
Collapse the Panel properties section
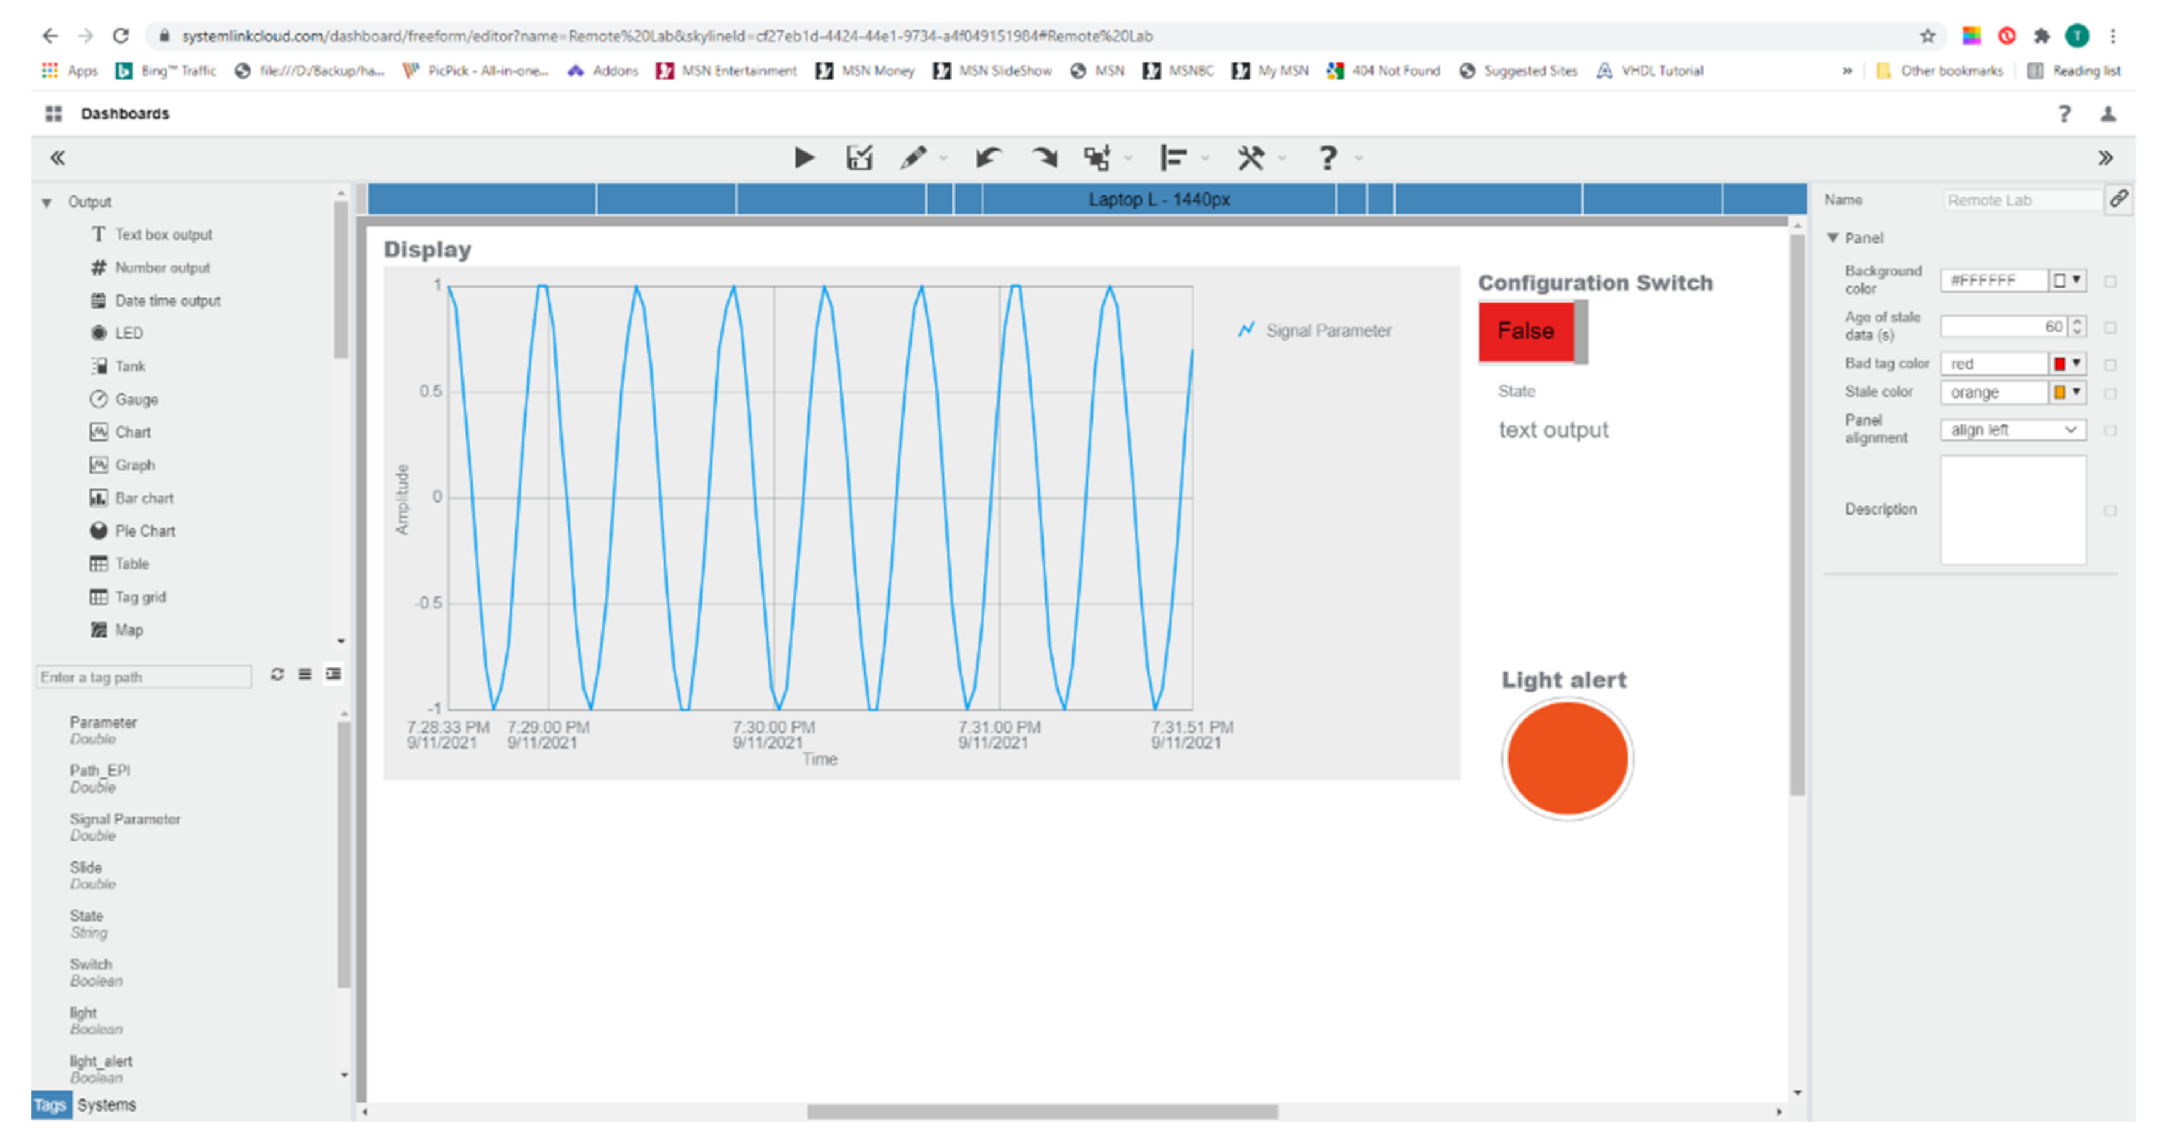click(x=1833, y=238)
